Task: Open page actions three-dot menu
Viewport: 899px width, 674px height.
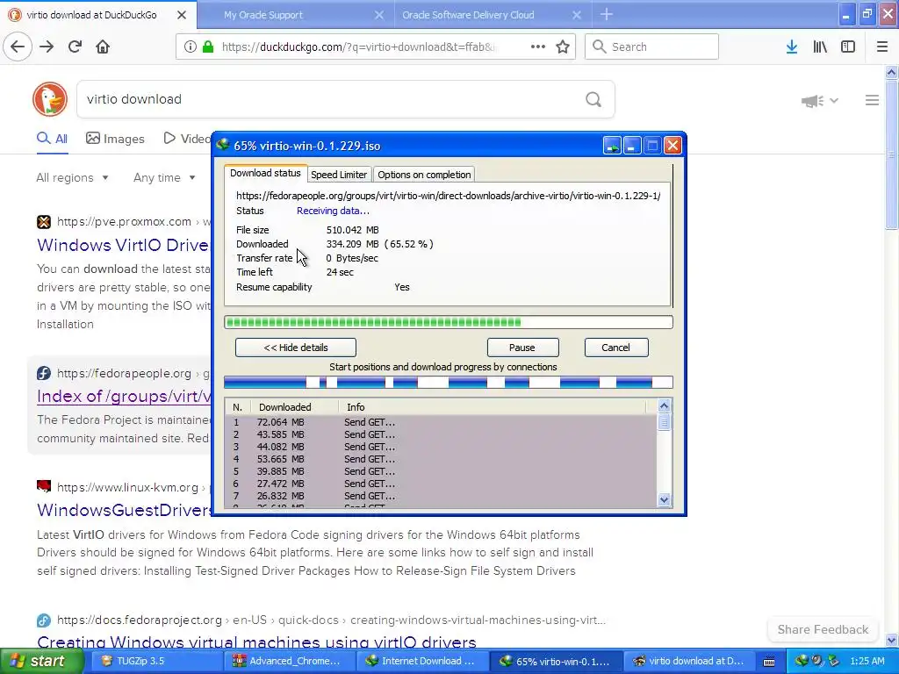Action: [x=538, y=47]
